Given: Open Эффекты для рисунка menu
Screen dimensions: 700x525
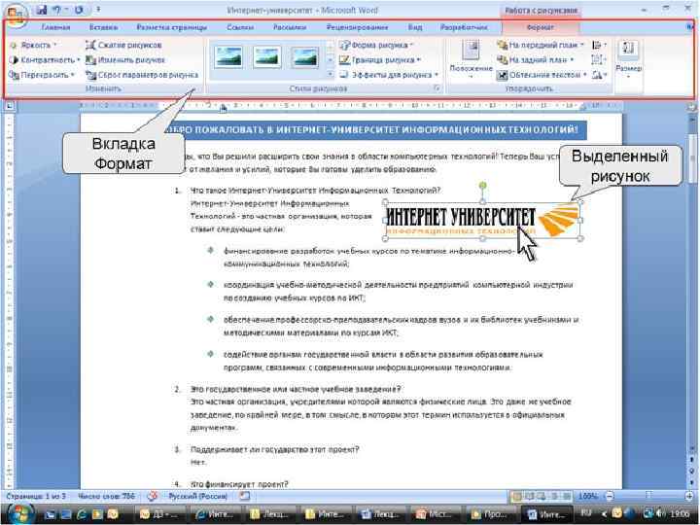Looking at the screenshot, I should (x=389, y=75).
